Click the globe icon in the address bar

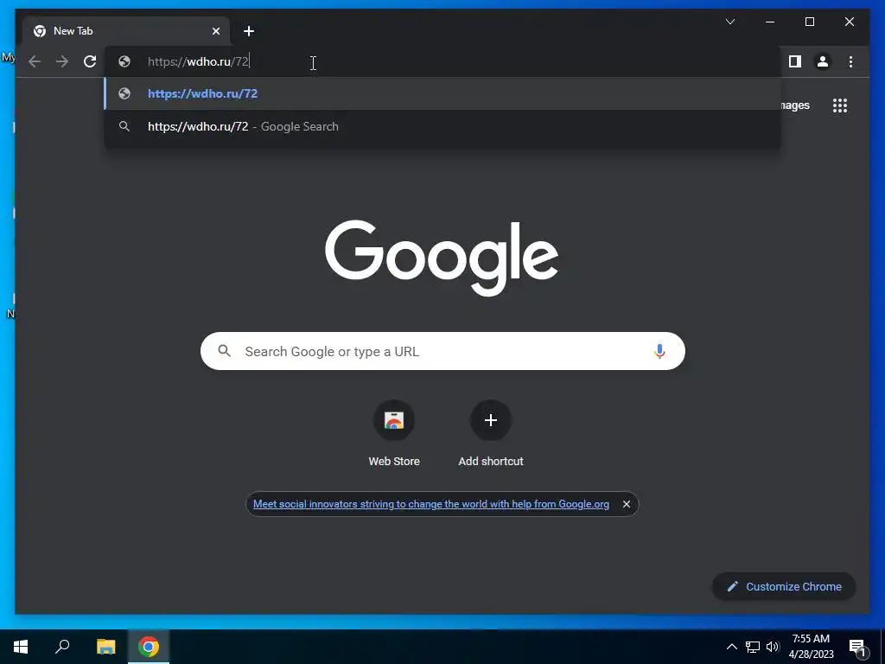(x=124, y=61)
